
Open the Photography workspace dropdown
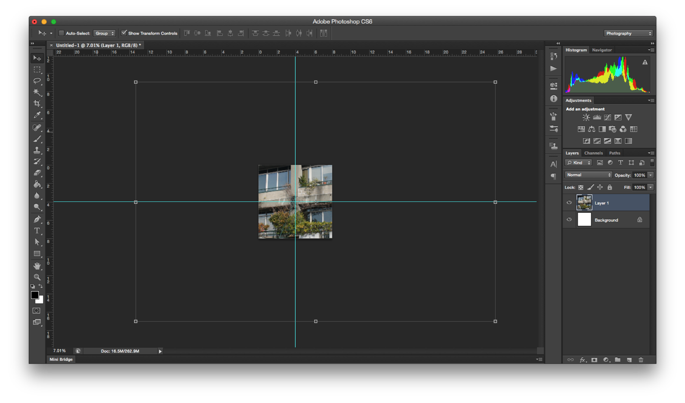628,33
